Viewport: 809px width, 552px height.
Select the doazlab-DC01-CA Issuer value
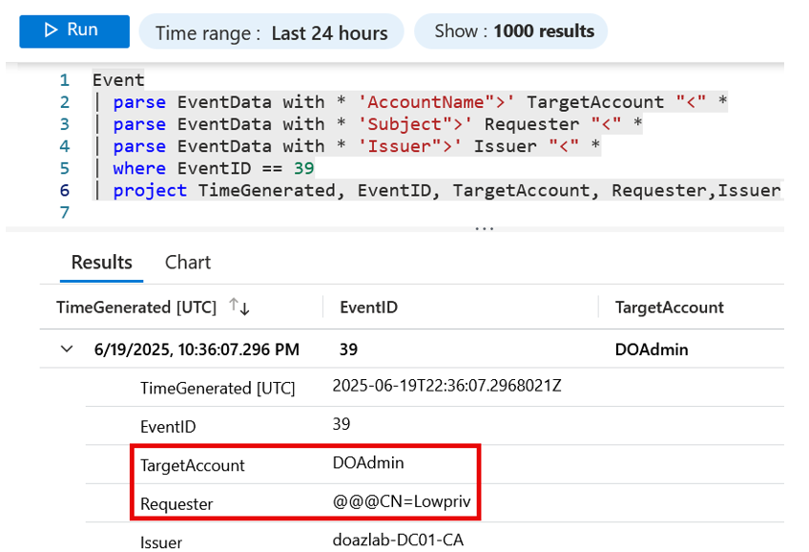pyautogui.click(x=398, y=541)
